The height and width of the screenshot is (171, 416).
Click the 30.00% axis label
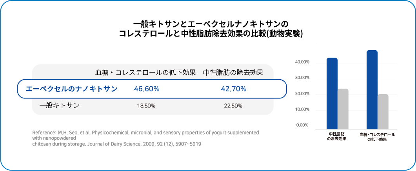(302, 78)
